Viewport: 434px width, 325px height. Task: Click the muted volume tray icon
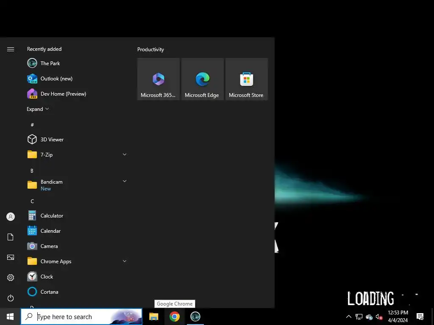click(379, 317)
